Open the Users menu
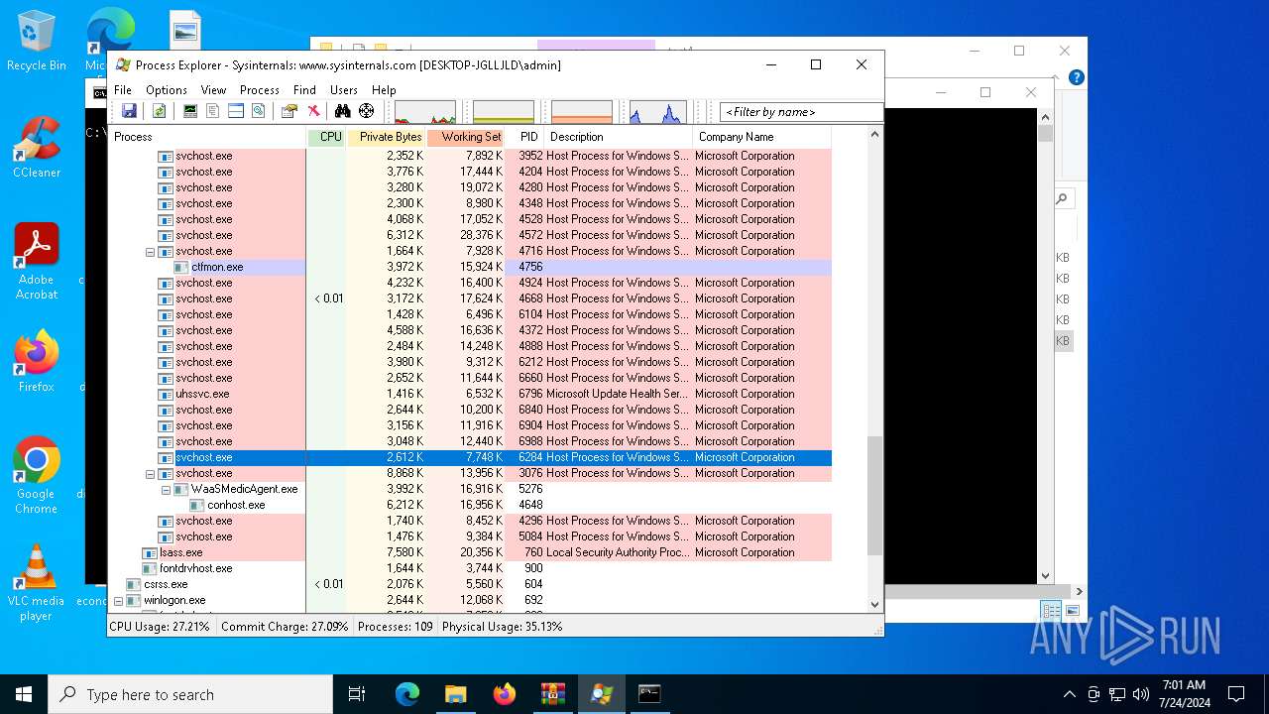 [344, 90]
